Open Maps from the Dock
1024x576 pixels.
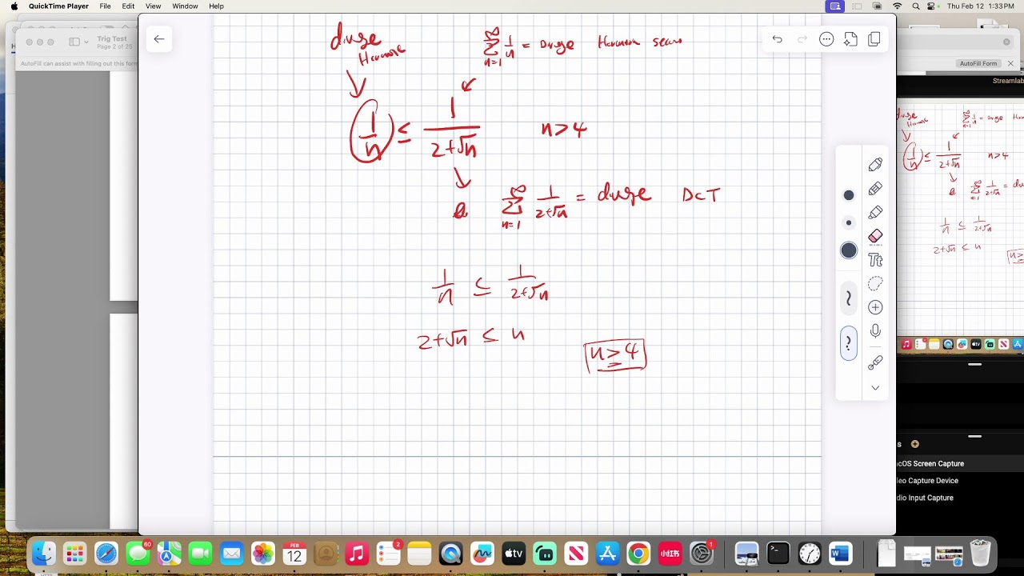pyautogui.click(x=169, y=554)
